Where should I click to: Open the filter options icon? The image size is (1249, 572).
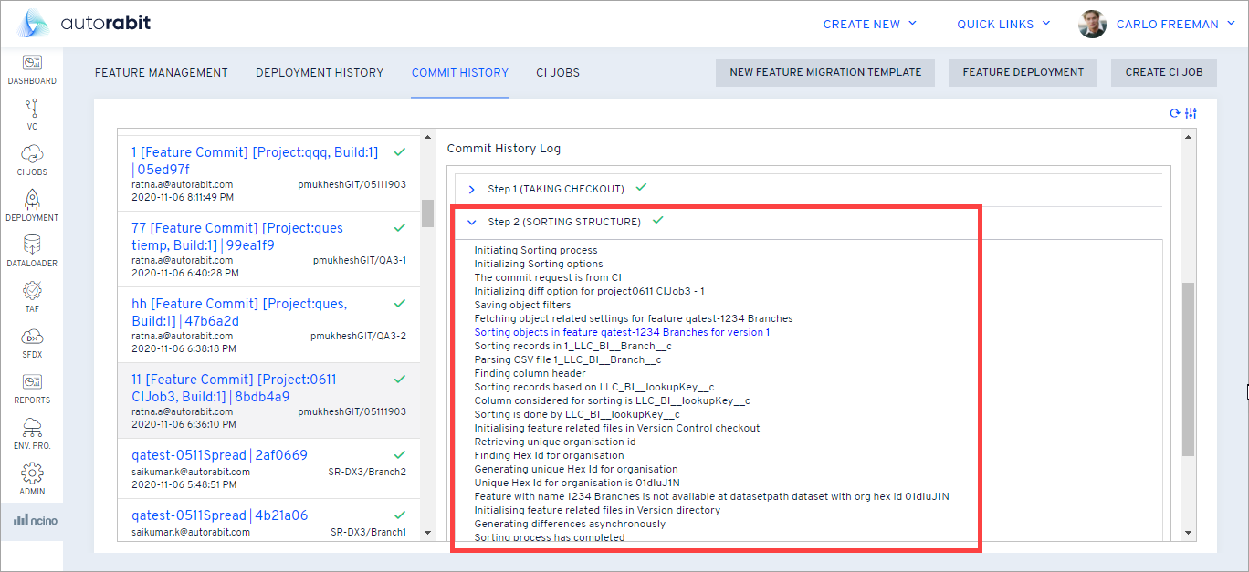coord(1191,111)
